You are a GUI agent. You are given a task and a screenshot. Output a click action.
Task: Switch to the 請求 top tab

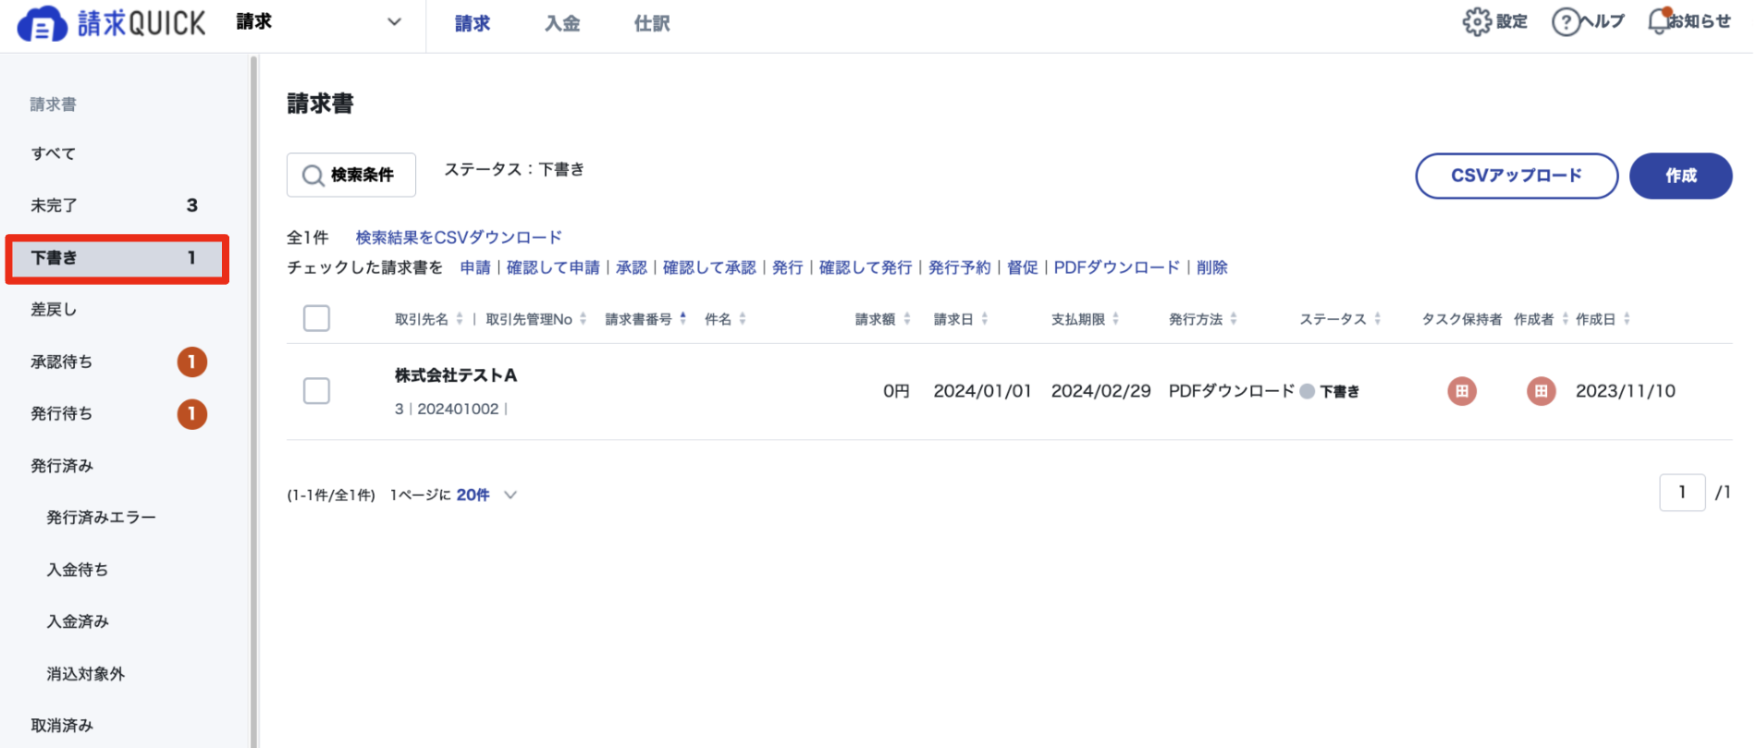tap(473, 24)
